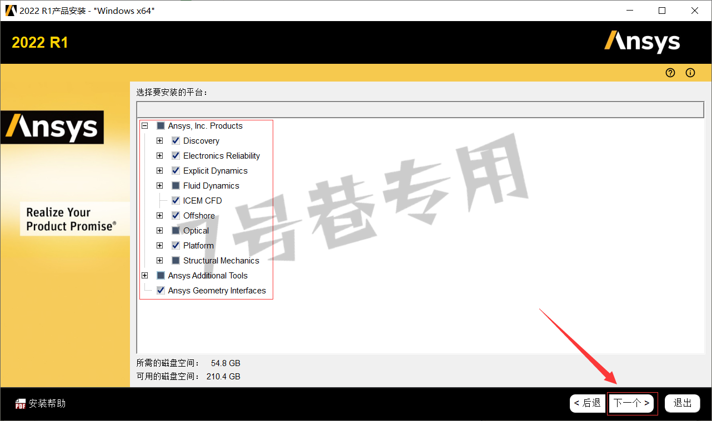Select the ICEM CFD label
Image resolution: width=712 pixels, height=421 pixels.
pyautogui.click(x=202, y=201)
